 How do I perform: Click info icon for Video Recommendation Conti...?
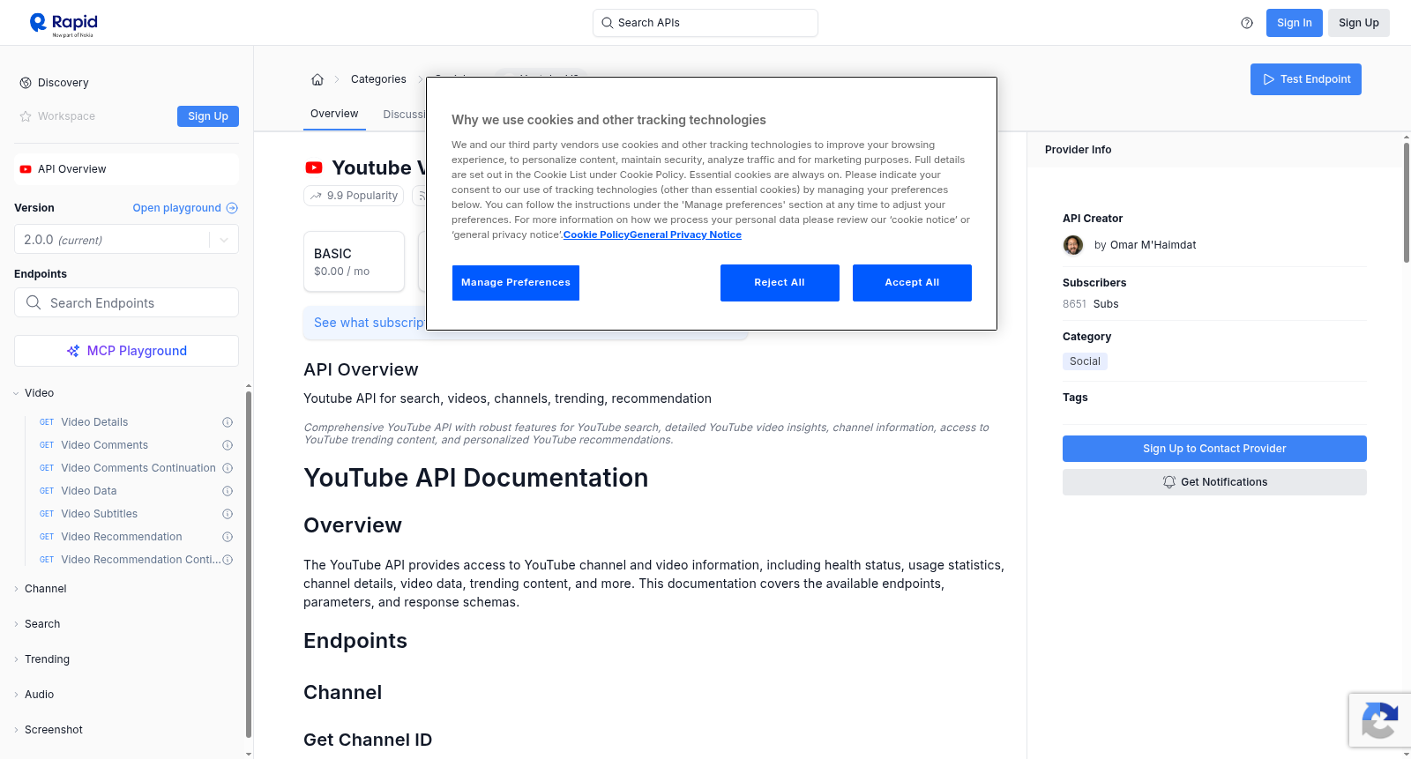tap(228, 560)
